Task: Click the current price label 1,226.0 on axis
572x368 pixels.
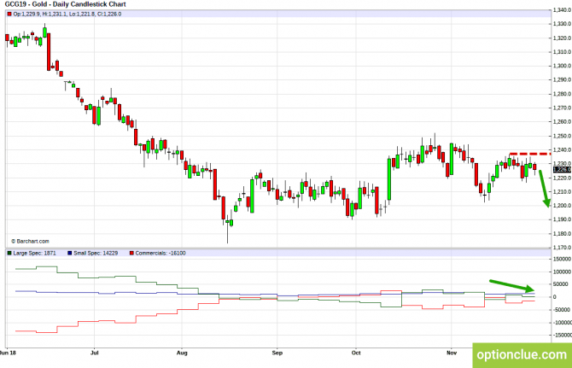Action: coord(562,170)
